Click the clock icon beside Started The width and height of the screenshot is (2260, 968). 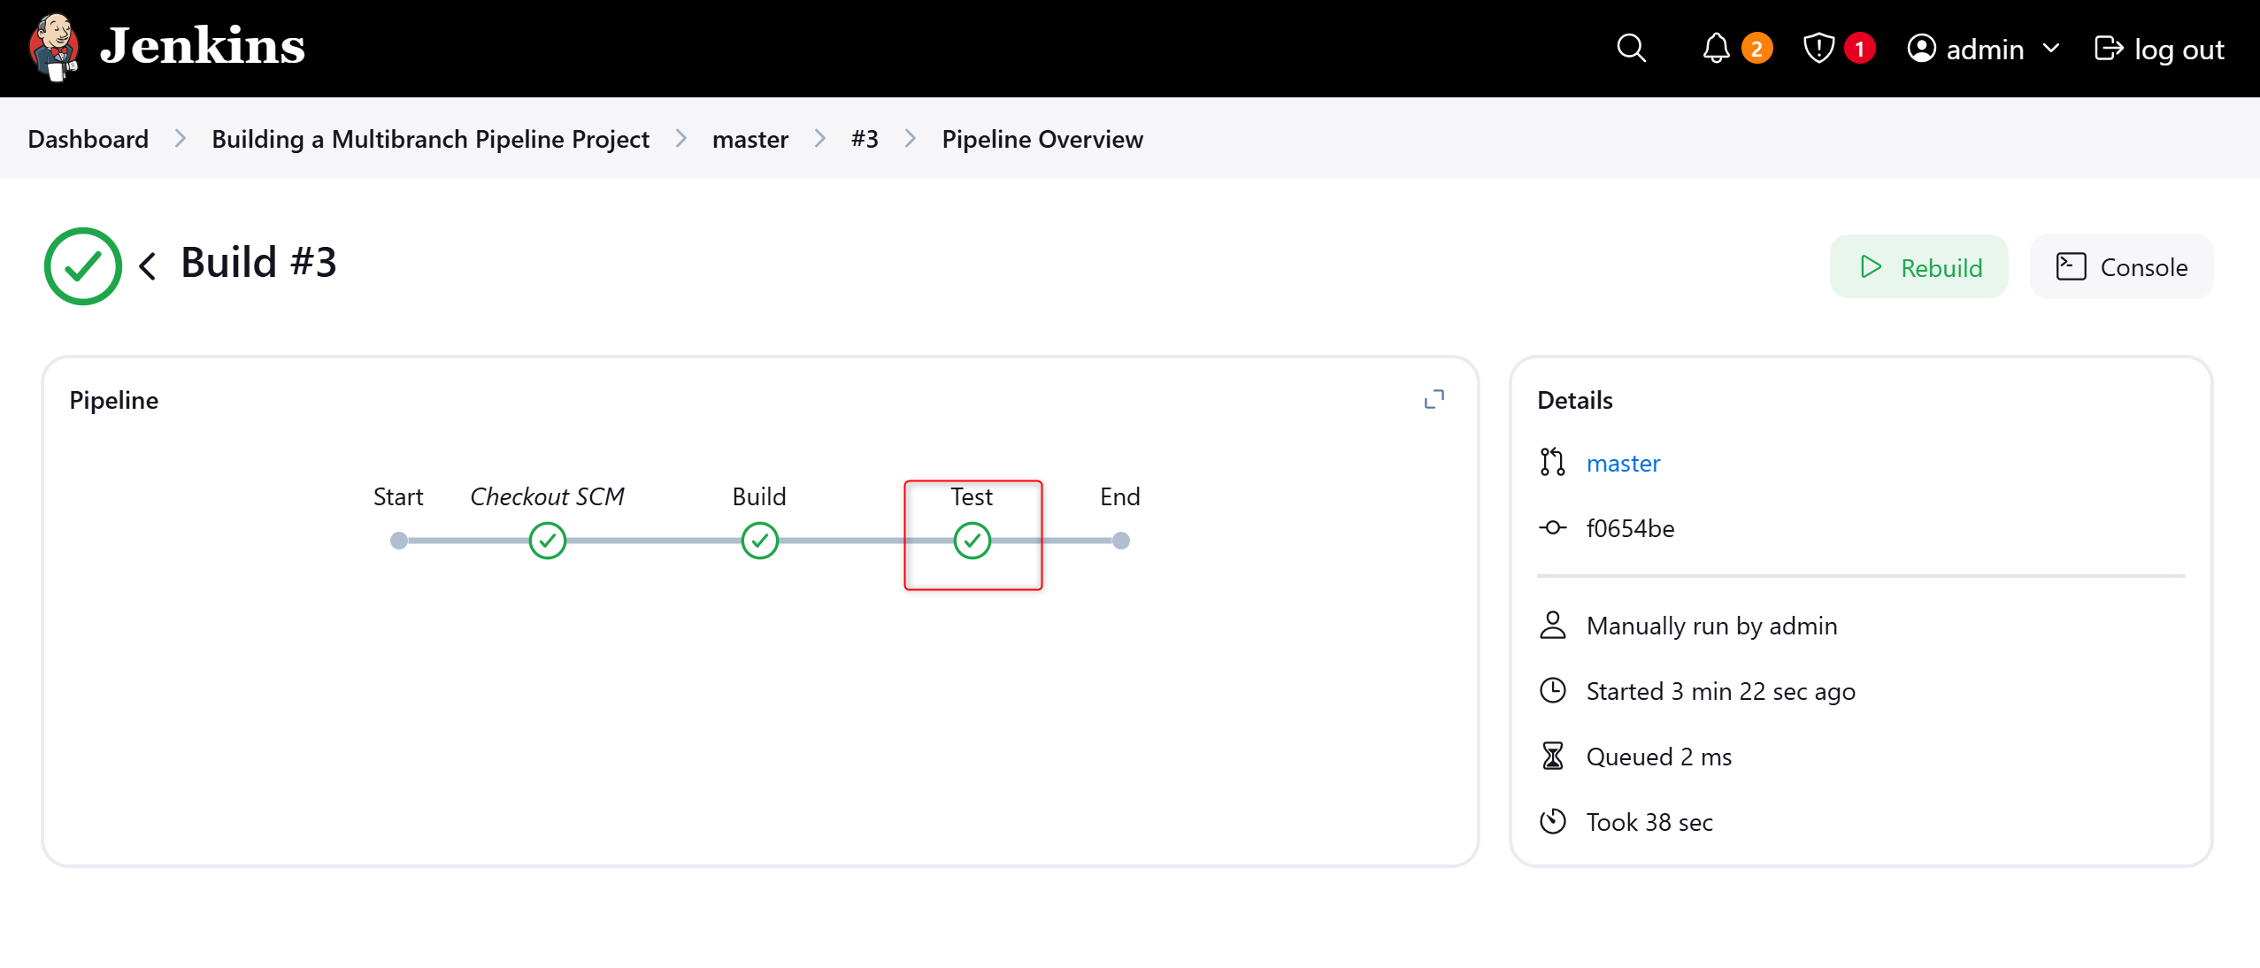[x=1552, y=690]
